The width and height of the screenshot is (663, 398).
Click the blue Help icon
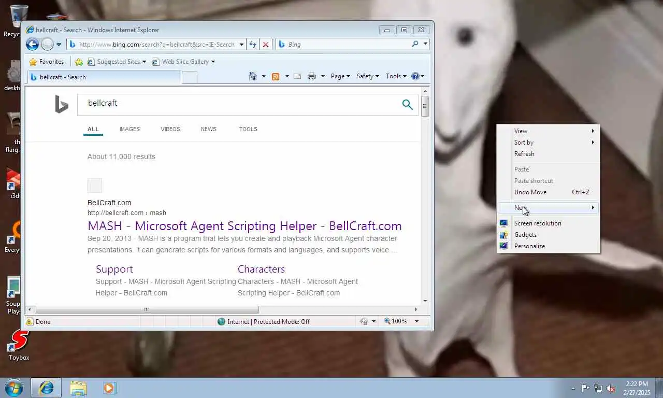415,76
